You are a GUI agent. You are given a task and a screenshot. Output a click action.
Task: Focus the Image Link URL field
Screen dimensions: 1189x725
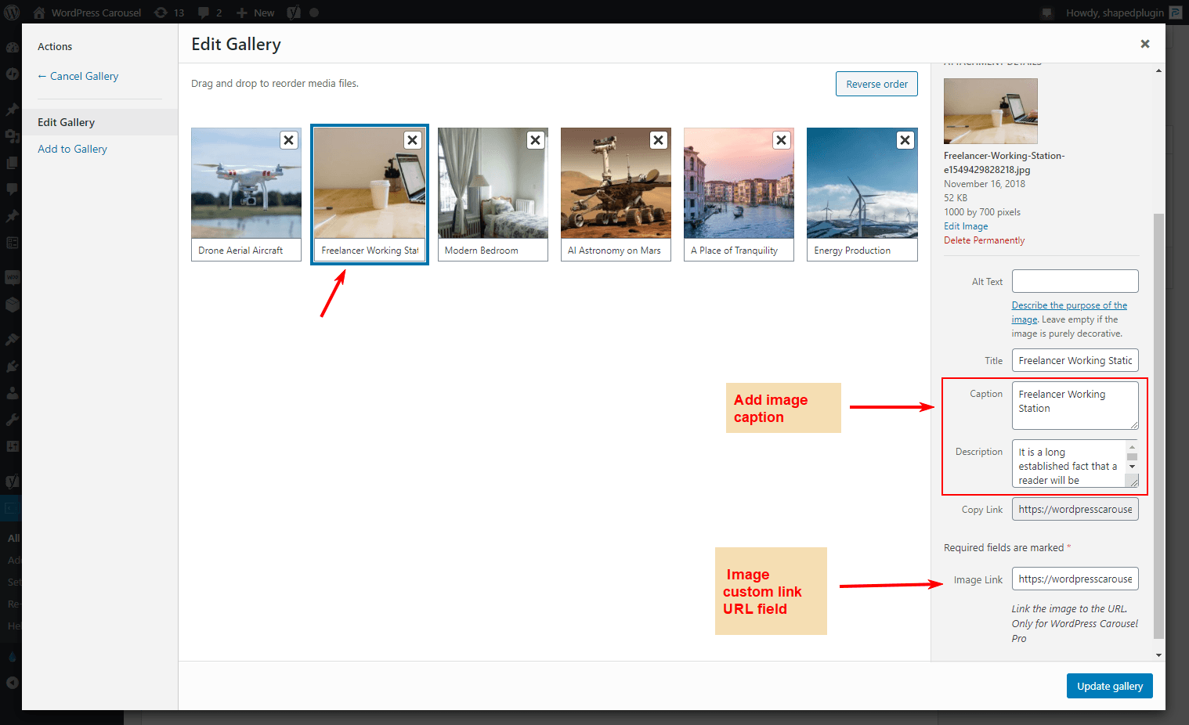pos(1075,579)
